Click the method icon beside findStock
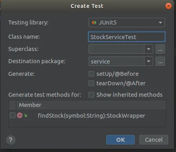The width and height of the screenshot is (176, 152). (x=20, y=115)
